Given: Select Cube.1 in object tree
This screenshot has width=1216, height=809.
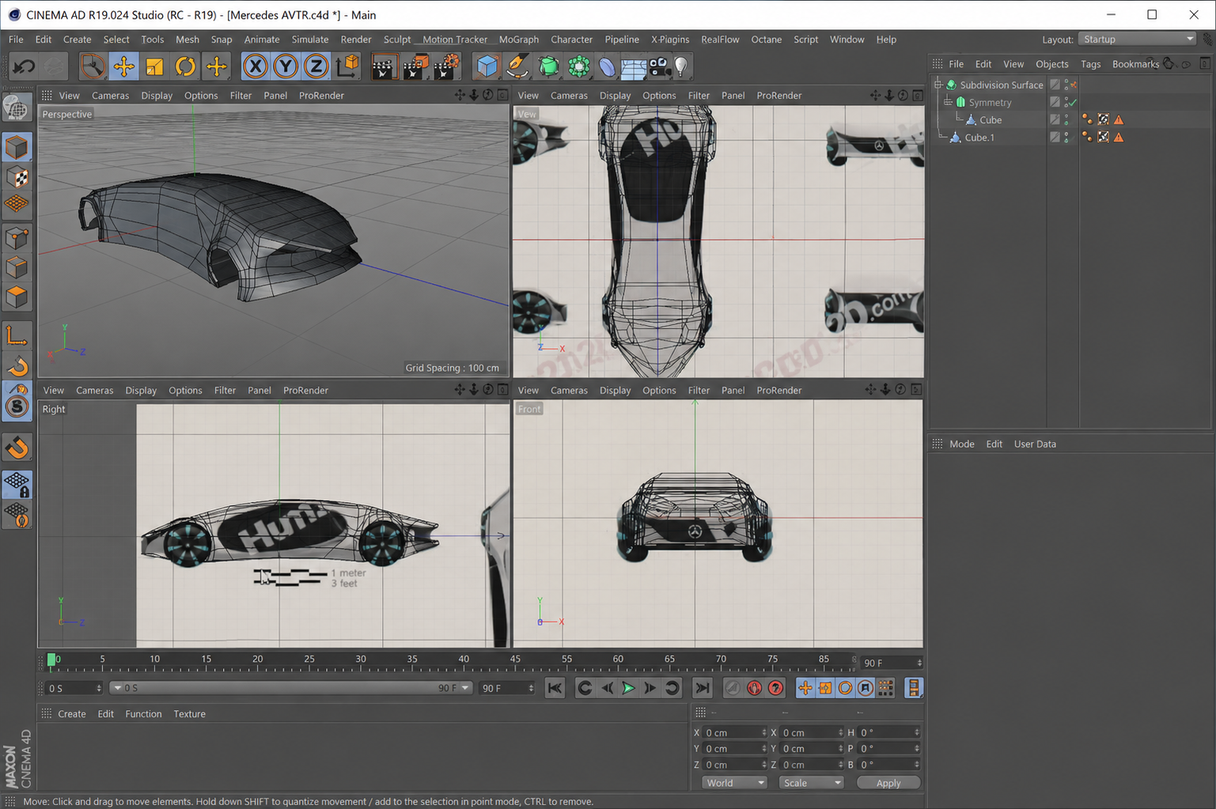Looking at the screenshot, I should pos(979,137).
